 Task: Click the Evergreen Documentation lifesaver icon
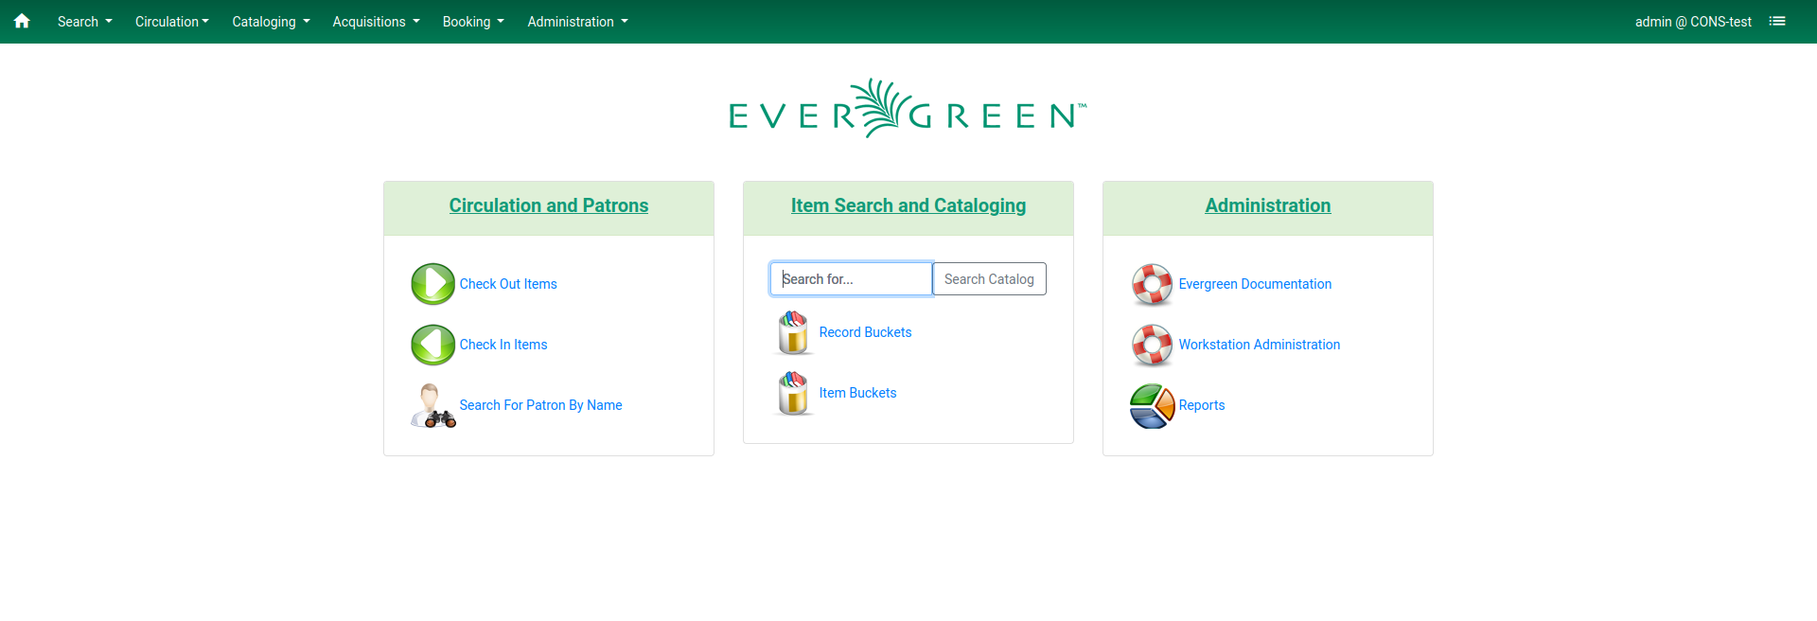coord(1152,284)
